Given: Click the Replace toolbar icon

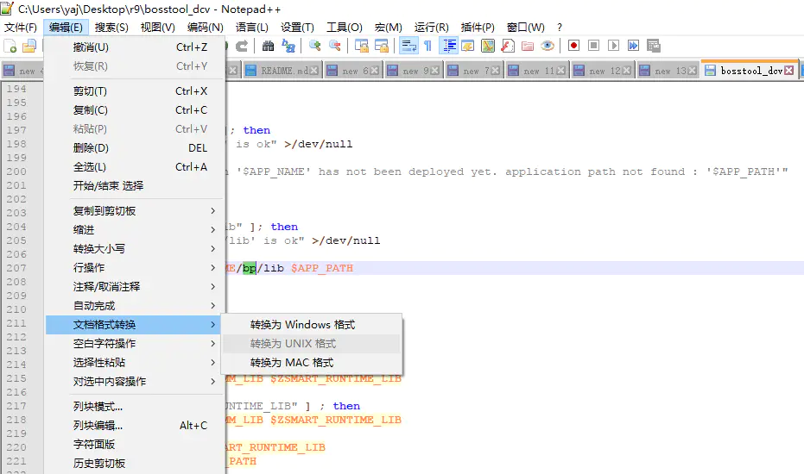Looking at the screenshot, I should coord(288,46).
